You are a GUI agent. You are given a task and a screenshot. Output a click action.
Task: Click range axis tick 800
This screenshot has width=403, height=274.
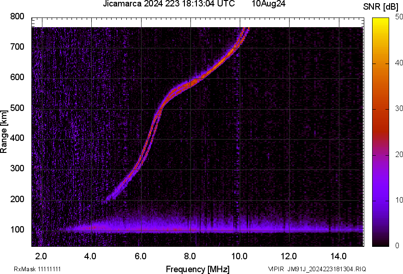pyautogui.click(x=17, y=17)
